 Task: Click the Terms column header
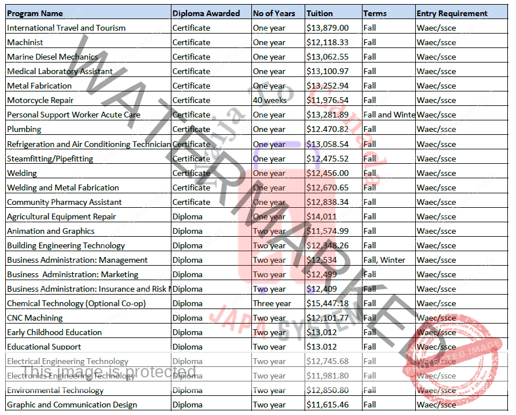click(375, 13)
